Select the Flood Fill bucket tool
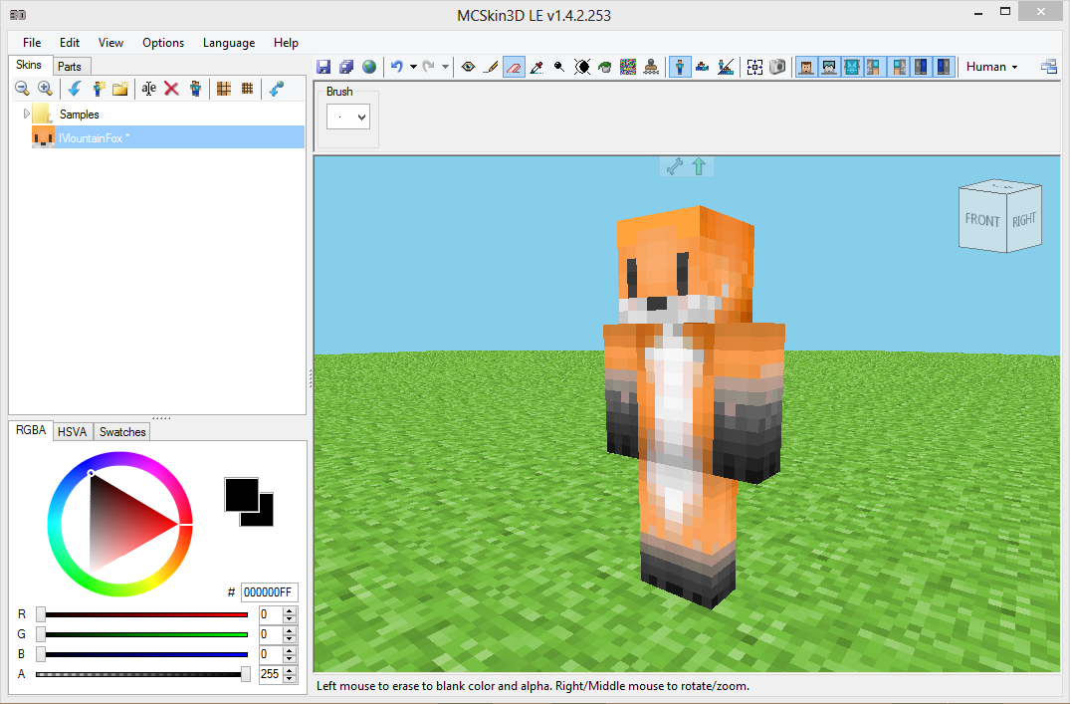The image size is (1070, 704). pyautogui.click(x=604, y=67)
